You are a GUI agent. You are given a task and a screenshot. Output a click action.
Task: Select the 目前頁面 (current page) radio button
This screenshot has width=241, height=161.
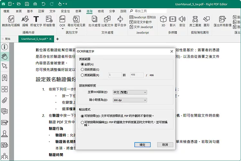[x=83, y=69]
